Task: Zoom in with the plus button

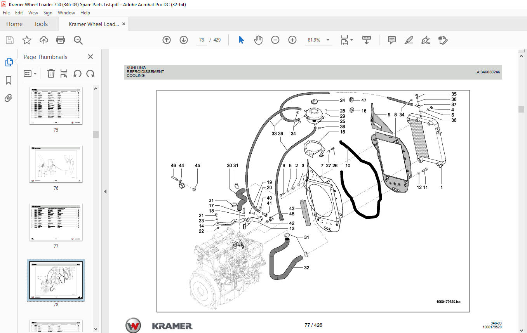Action: point(292,40)
